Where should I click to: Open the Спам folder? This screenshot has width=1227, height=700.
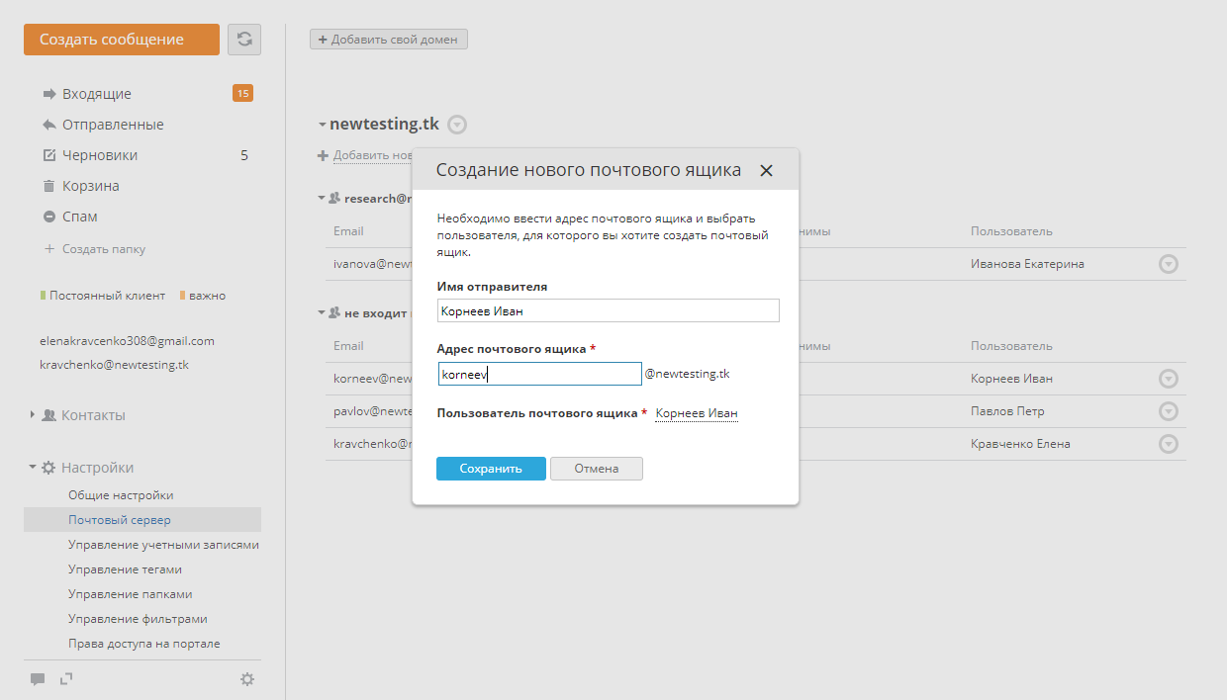click(79, 217)
